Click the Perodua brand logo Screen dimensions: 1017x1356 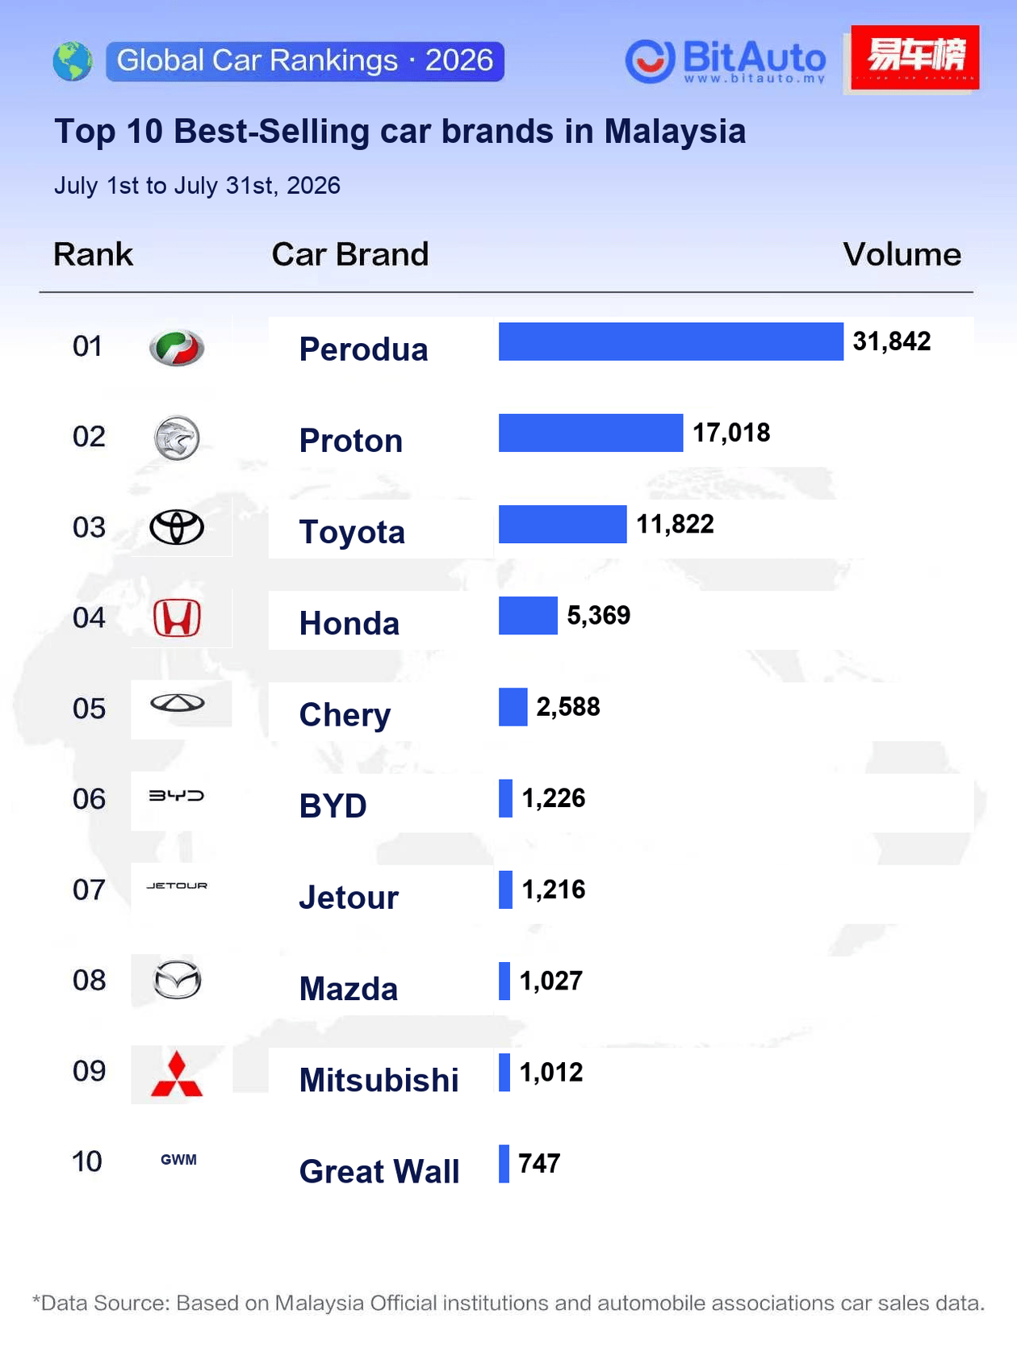pos(177,348)
